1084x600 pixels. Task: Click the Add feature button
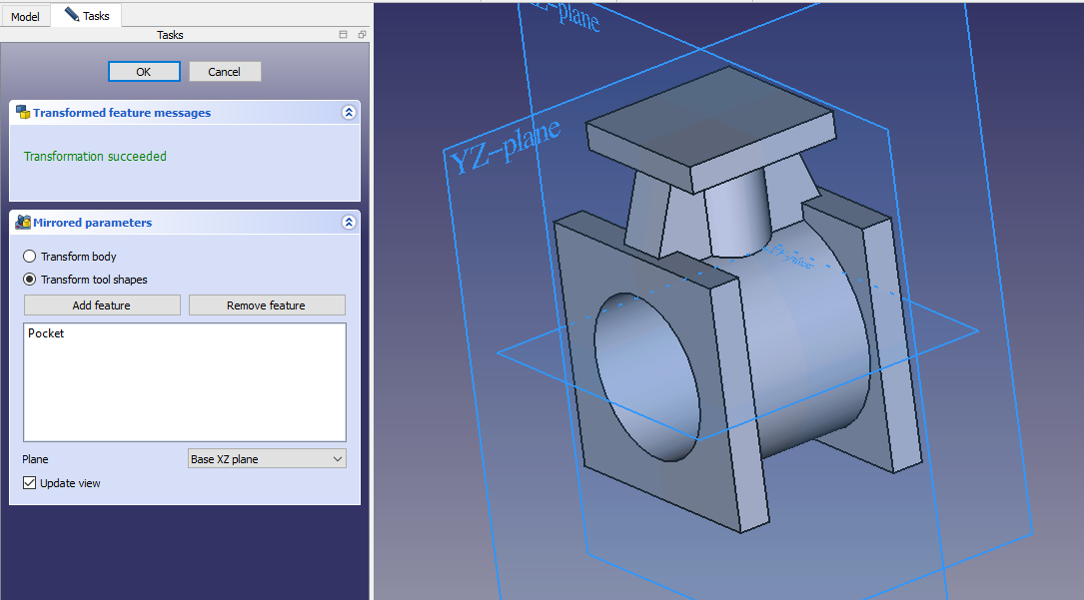pyautogui.click(x=102, y=305)
